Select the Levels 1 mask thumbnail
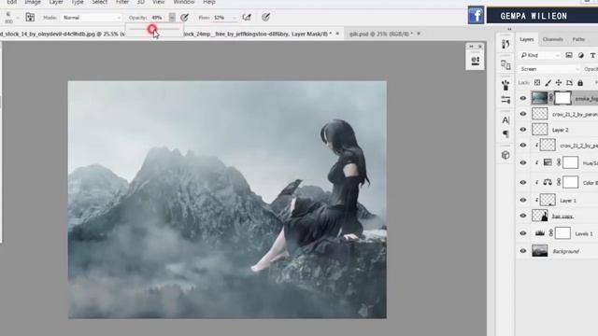The width and height of the screenshot is (598, 336). click(x=562, y=233)
